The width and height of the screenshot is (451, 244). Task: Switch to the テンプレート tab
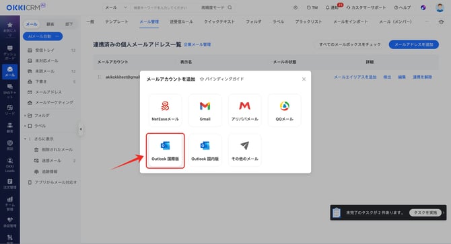pos(116,22)
